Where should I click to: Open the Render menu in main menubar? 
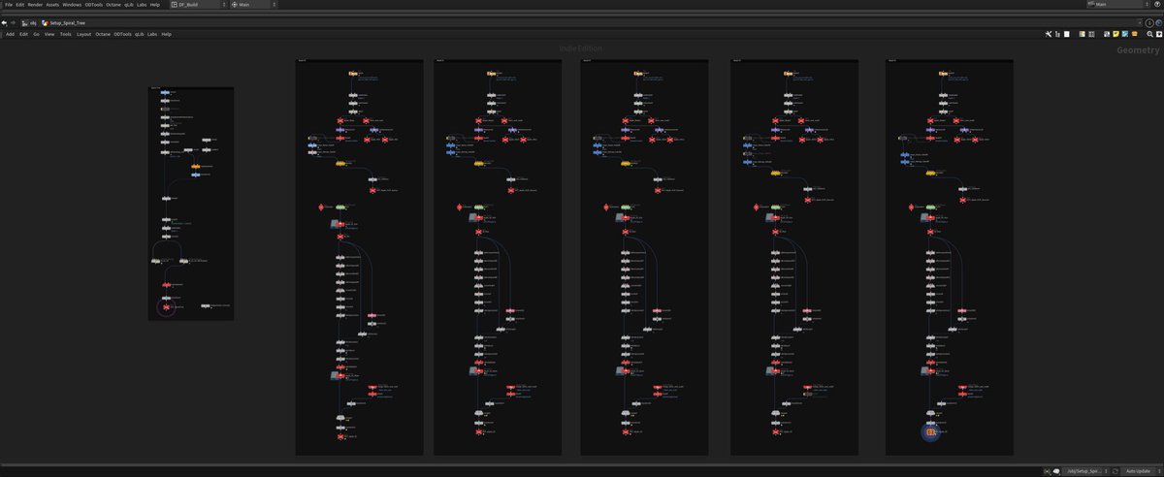point(35,5)
